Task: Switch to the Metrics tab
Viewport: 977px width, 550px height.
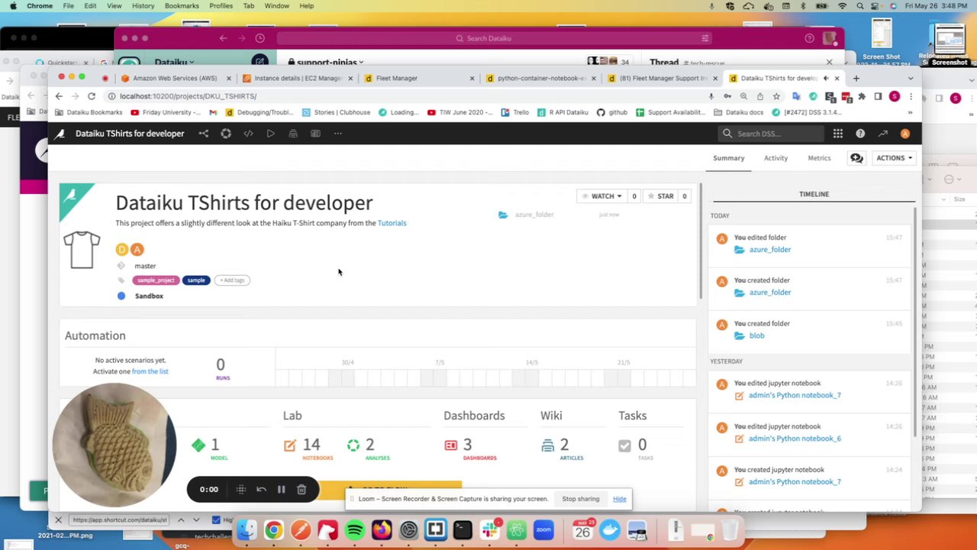Action: pos(819,158)
